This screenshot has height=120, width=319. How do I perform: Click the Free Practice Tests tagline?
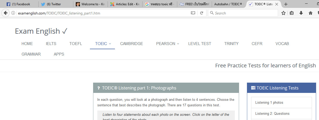coord(265,66)
